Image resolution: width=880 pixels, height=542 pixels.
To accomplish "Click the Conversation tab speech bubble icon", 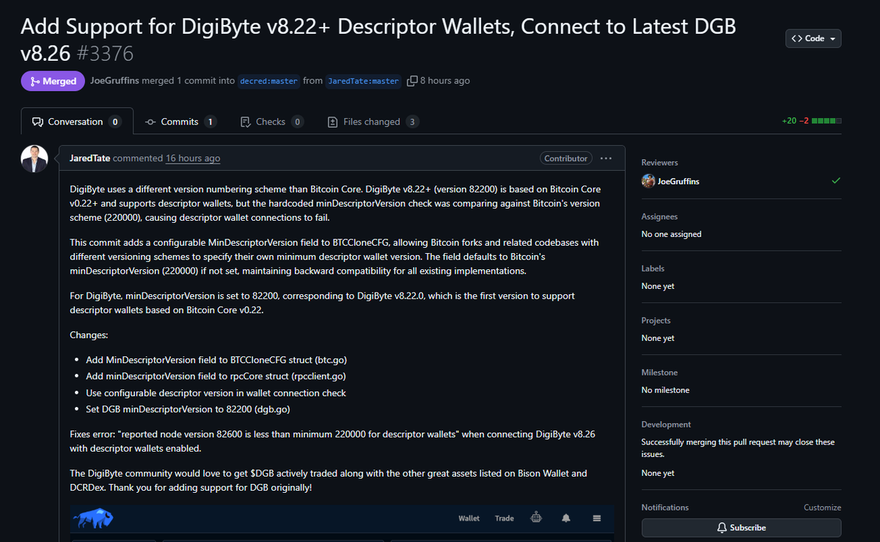I will click(x=37, y=122).
